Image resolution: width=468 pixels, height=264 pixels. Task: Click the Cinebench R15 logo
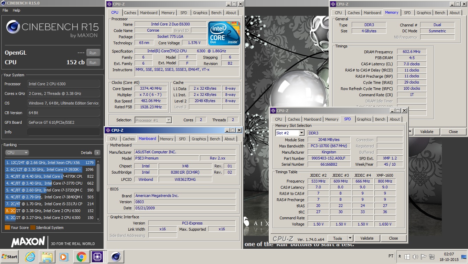52,28
